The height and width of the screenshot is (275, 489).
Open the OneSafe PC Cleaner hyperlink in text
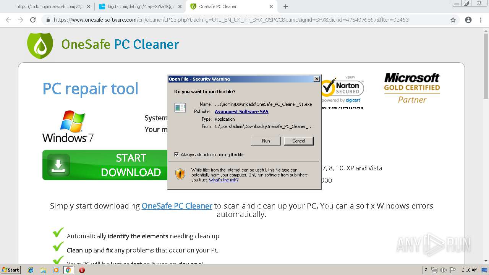click(177, 206)
